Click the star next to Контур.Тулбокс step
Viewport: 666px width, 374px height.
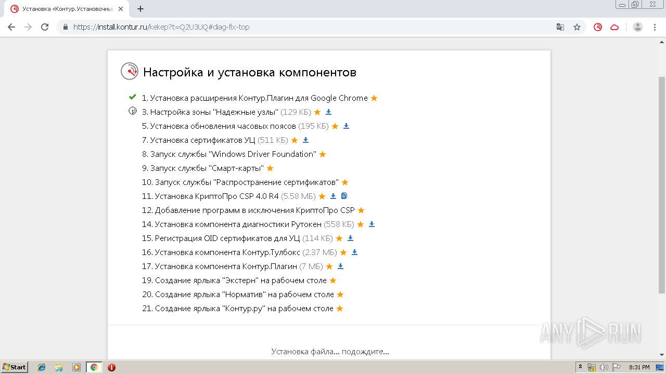coord(343,252)
